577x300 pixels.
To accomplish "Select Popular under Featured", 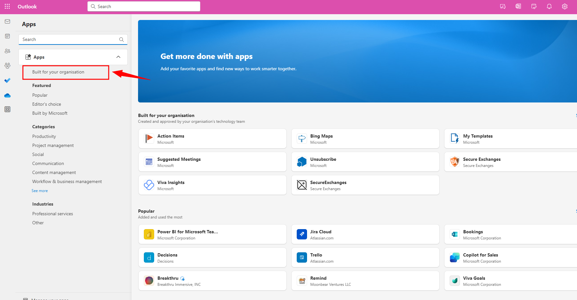I will click(40, 95).
